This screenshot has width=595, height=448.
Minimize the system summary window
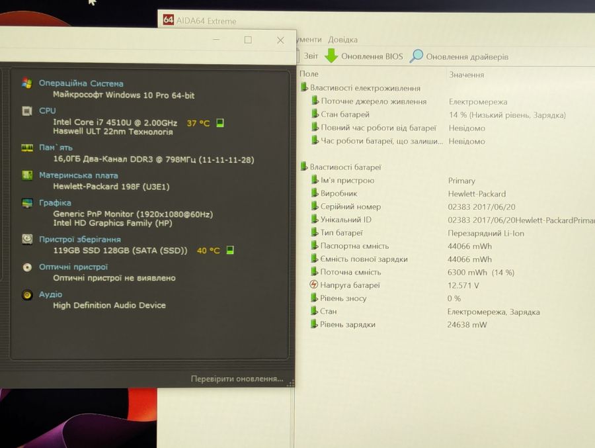point(216,40)
